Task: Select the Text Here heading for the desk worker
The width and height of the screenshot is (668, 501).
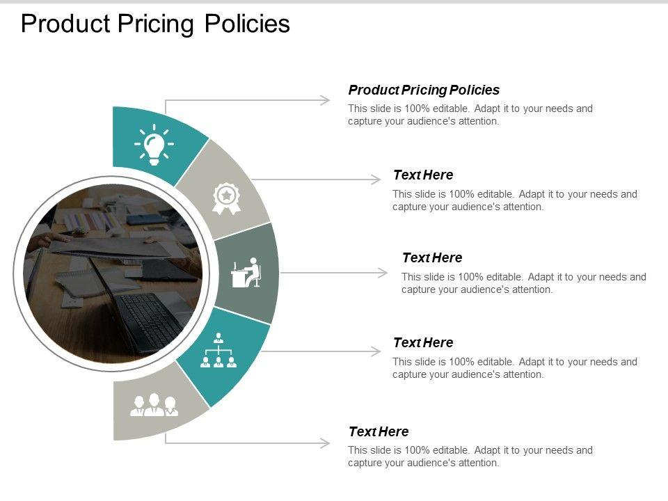Action: (432, 257)
